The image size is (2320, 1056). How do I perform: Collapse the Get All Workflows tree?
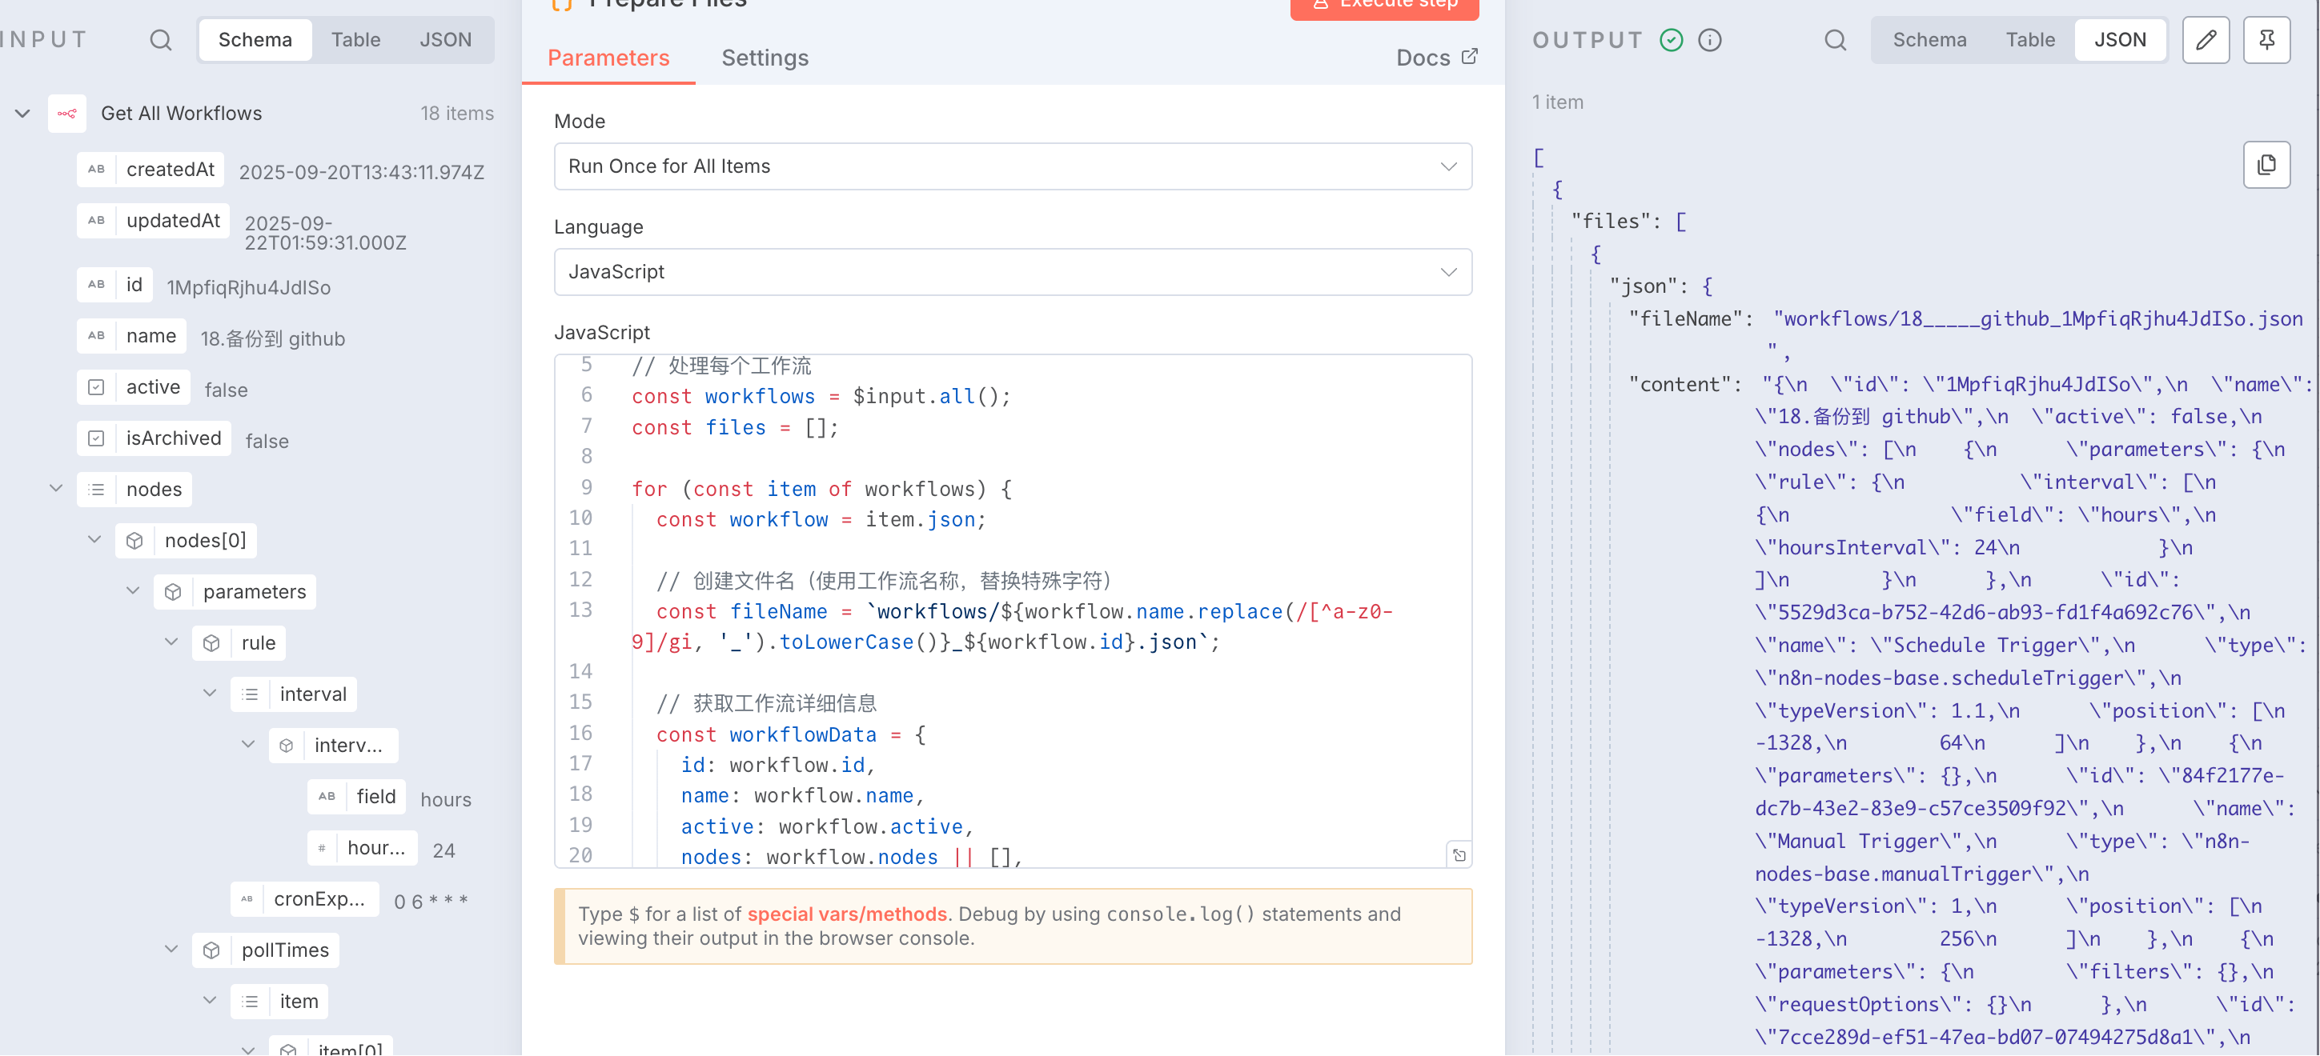click(22, 114)
